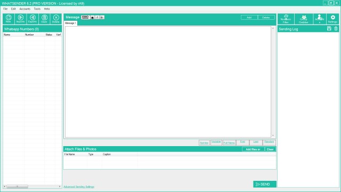Toggle bold formatting in Message toolbar
Screen dimensions: 341x192
92,18
